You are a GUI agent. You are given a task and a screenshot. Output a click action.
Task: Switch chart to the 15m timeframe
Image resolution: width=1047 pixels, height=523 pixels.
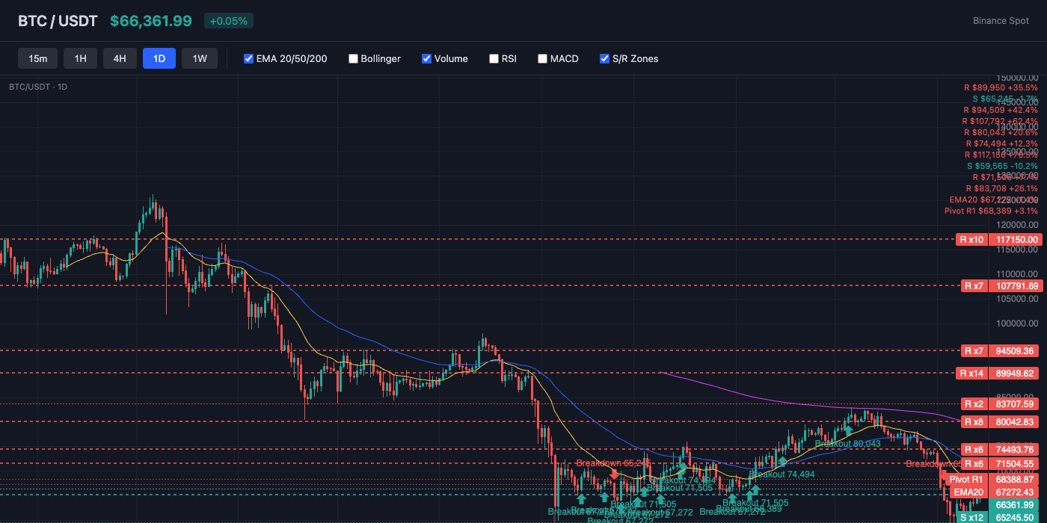[37, 58]
